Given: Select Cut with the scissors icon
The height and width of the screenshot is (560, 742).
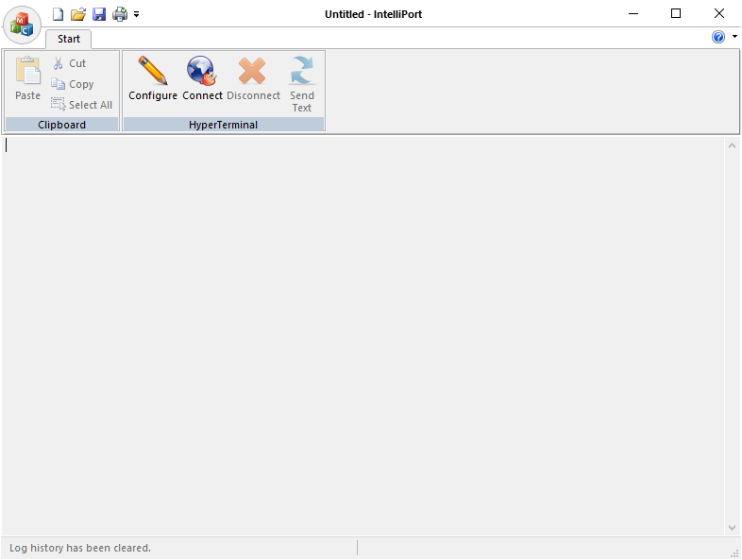Looking at the screenshot, I should pos(69,63).
